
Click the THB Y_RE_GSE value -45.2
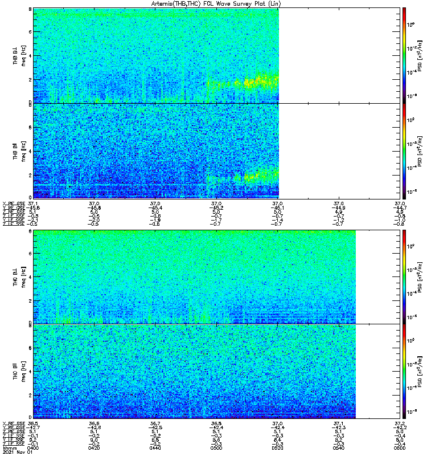coord(216,208)
